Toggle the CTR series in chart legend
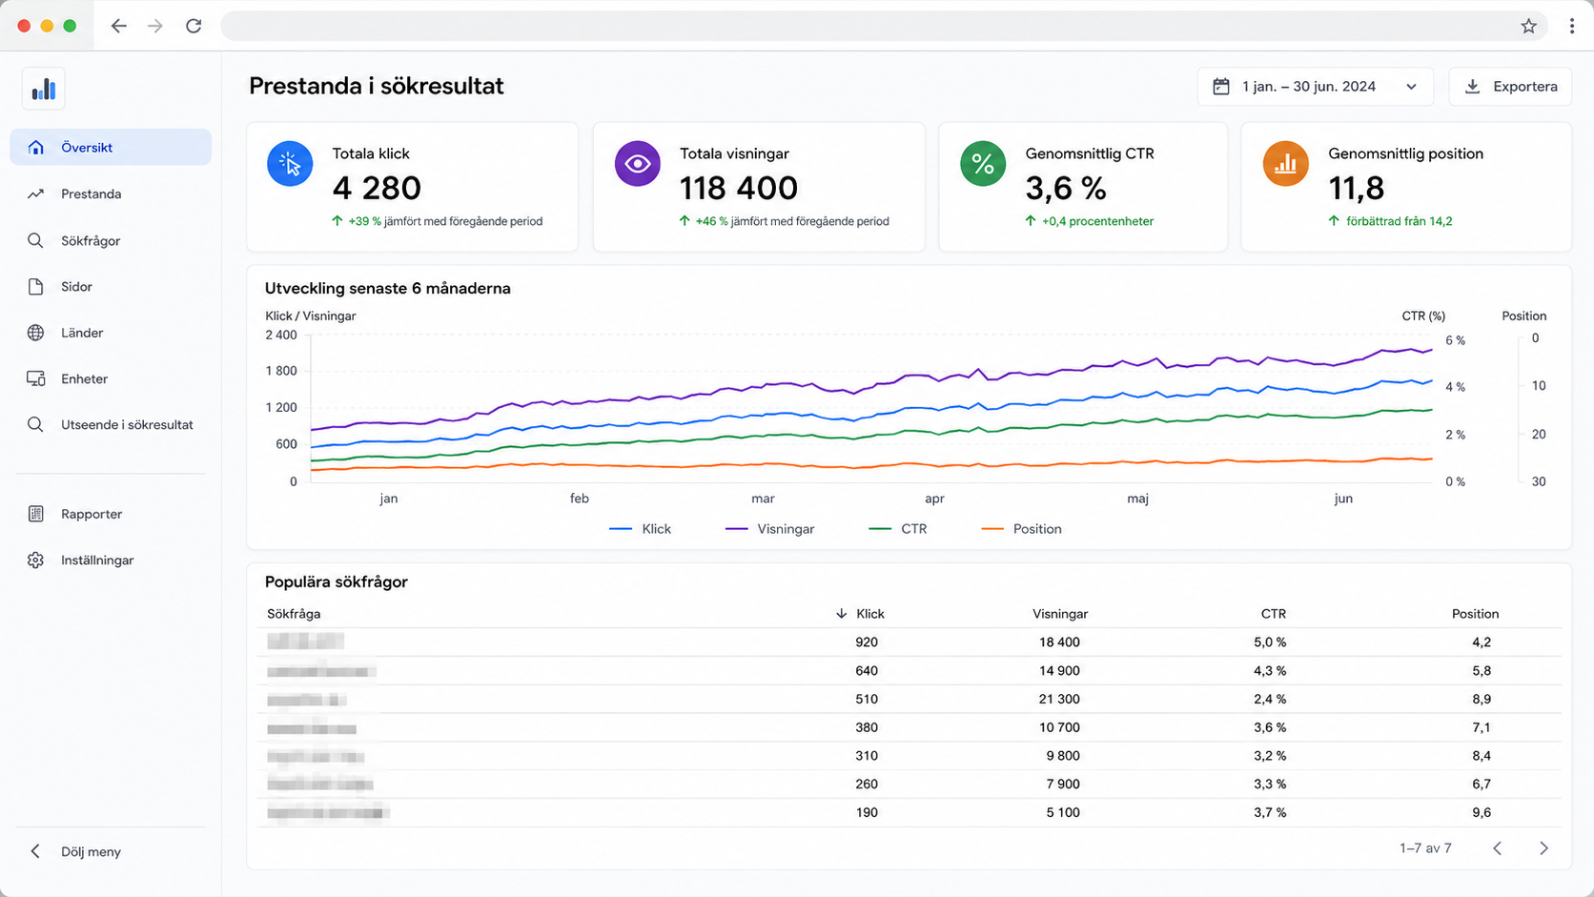This screenshot has height=897, width=1594. [898, 529]
